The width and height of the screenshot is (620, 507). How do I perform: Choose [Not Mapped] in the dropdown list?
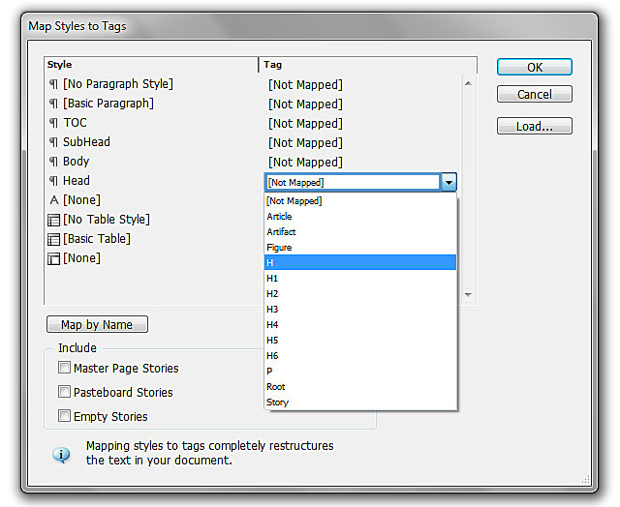tap(360, 200)
